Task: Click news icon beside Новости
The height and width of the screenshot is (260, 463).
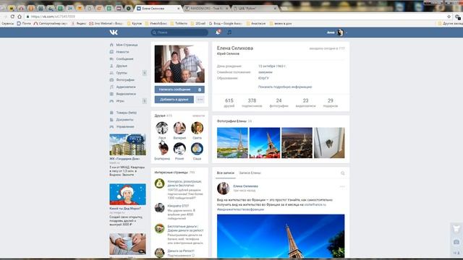Action: pos(111,52)
